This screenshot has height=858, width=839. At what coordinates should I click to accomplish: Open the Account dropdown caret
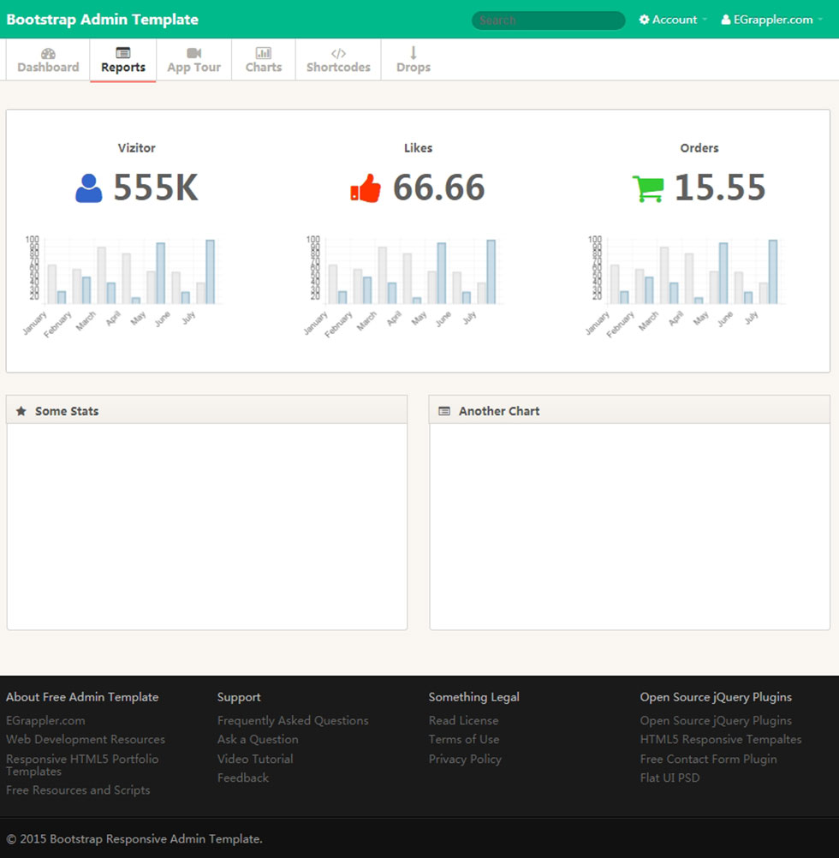point(705,20)
